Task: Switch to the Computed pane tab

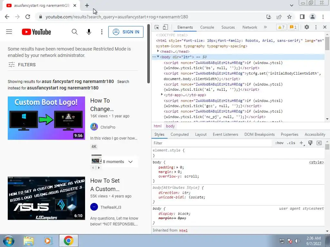Action: 180,134
